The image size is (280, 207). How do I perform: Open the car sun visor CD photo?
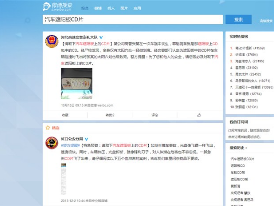tap(77, 84)
